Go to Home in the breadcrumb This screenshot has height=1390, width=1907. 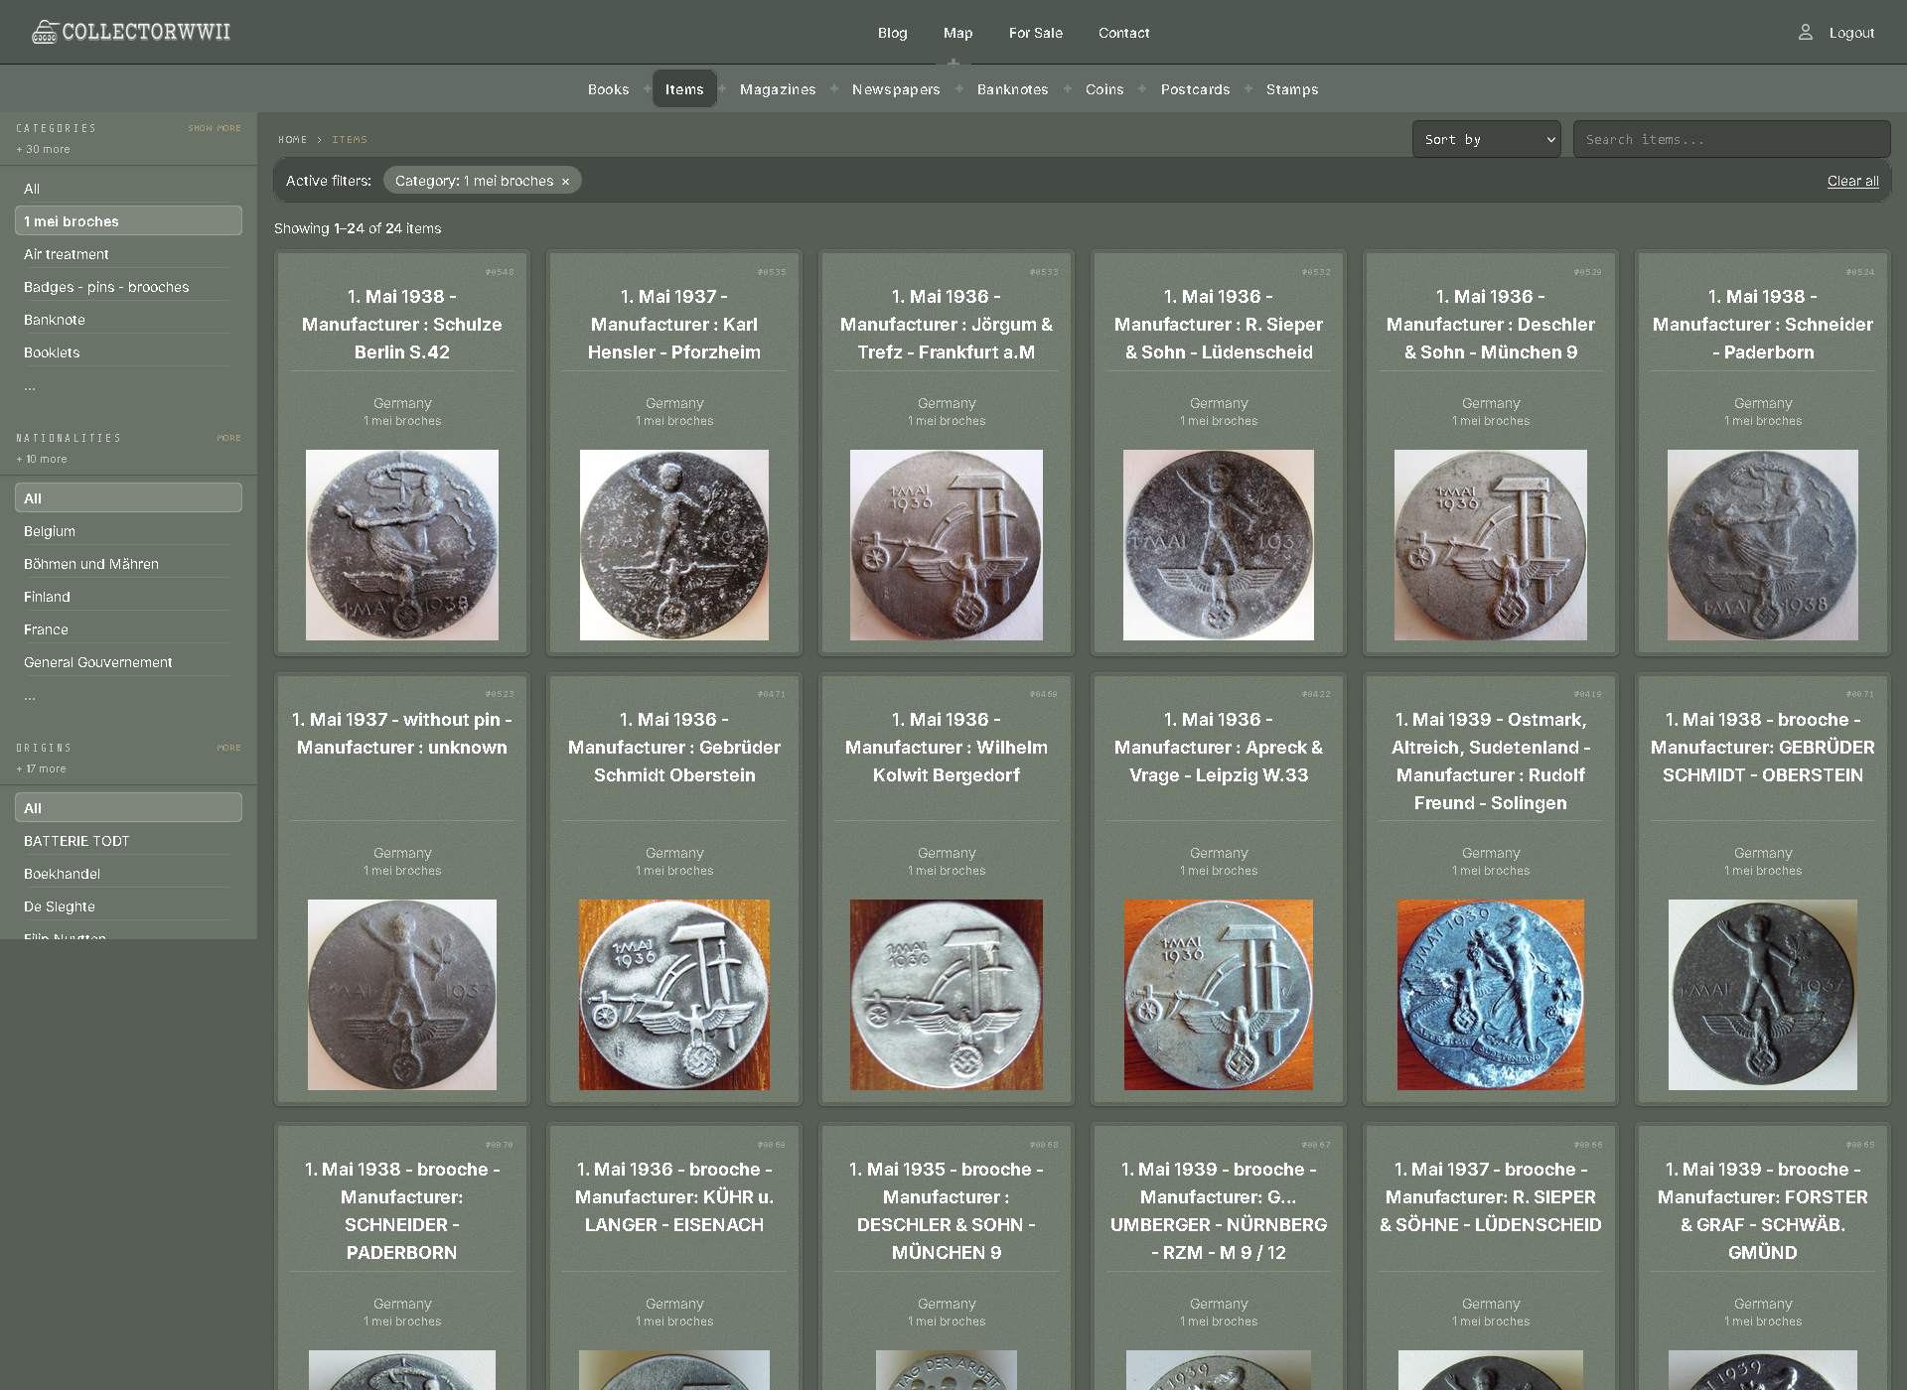coord(292,140)
